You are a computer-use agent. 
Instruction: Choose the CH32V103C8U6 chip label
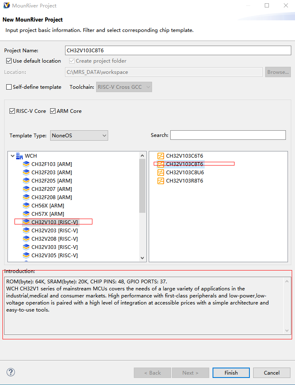(x=185, y=172)
